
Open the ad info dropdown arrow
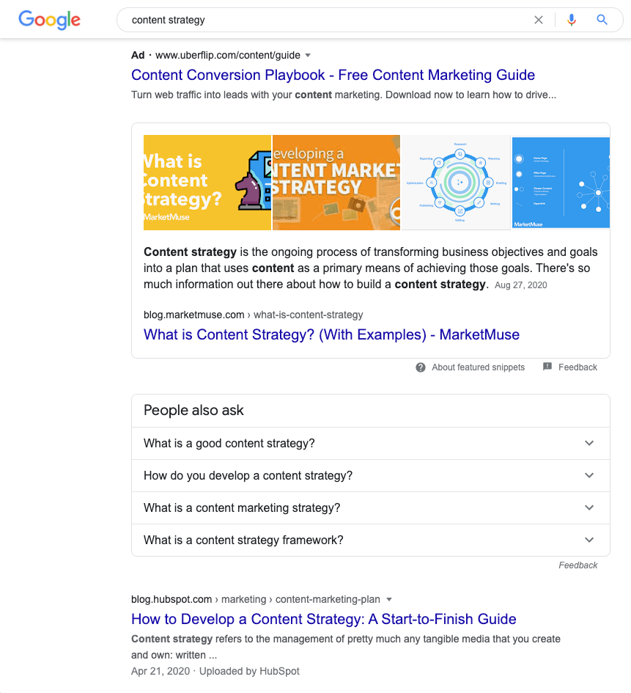point(308,55)
